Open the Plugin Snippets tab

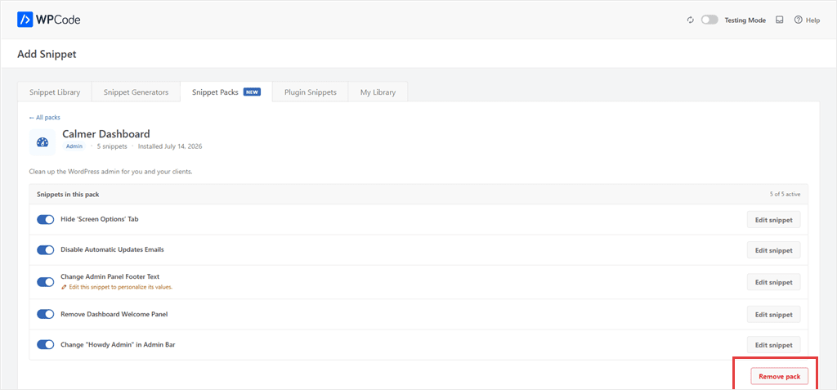click(x=310, y=92)
